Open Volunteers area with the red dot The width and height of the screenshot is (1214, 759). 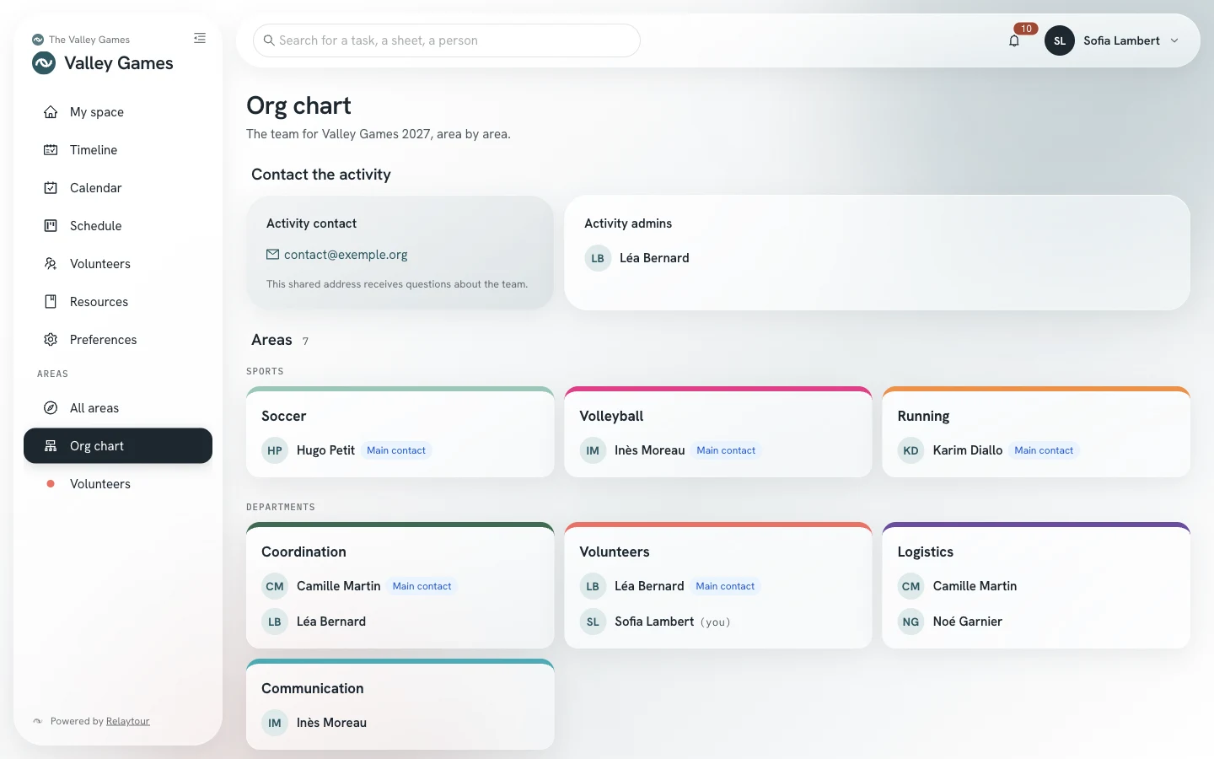pyautogui.click(x=118, y=484)
